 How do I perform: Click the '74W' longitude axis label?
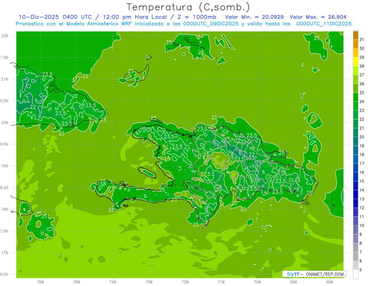(113, 282)
